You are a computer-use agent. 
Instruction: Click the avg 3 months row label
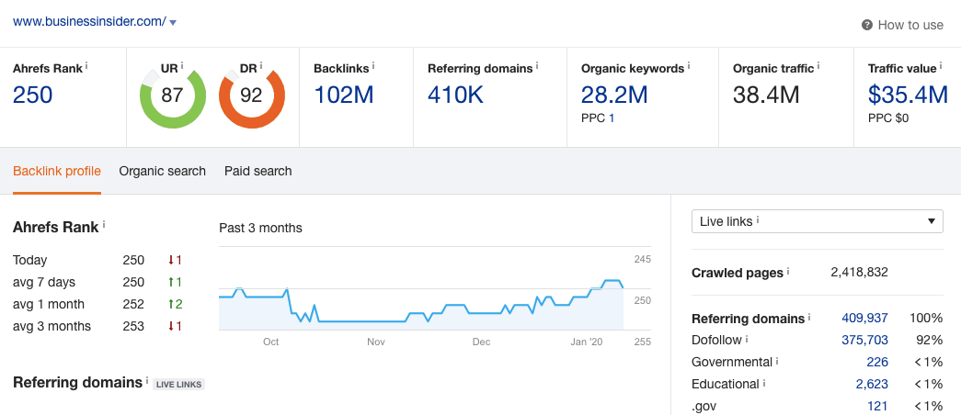(x=51, y=326)
